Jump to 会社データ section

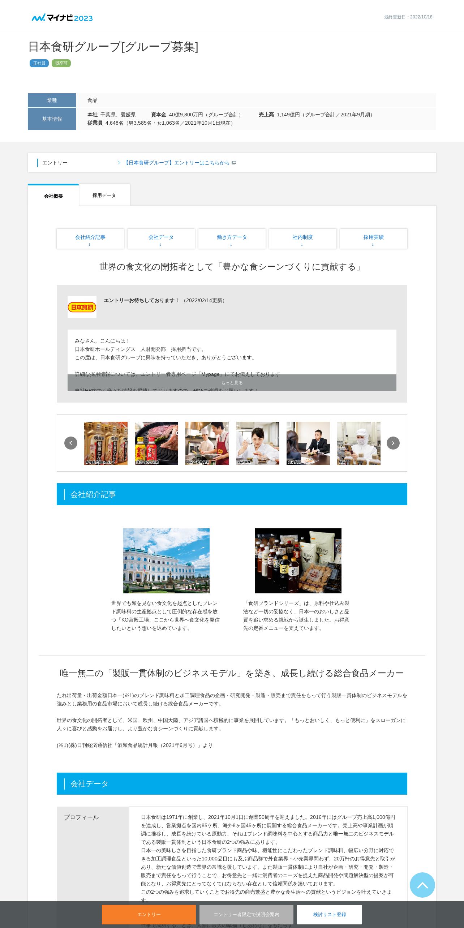[161, 239]
